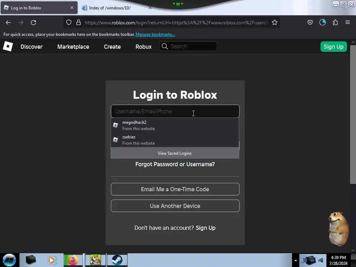Select the zsebiez saved login

click(x=175, y=140)
